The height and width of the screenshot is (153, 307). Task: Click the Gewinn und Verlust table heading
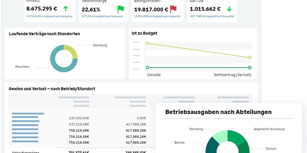[x=52, y=89]
